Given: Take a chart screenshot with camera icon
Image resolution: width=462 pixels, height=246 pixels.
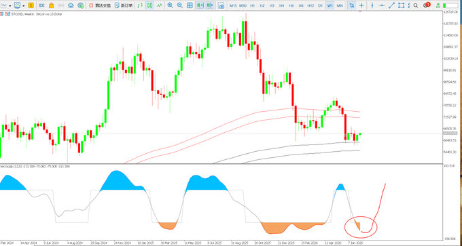Looking at the screenshot, I should pos(221,5).
